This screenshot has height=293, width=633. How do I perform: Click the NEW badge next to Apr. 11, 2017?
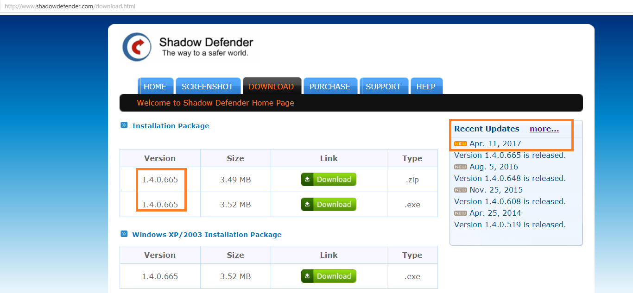tap(461, 144)
